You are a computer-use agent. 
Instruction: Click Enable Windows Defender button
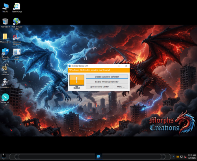pos(107,82)
